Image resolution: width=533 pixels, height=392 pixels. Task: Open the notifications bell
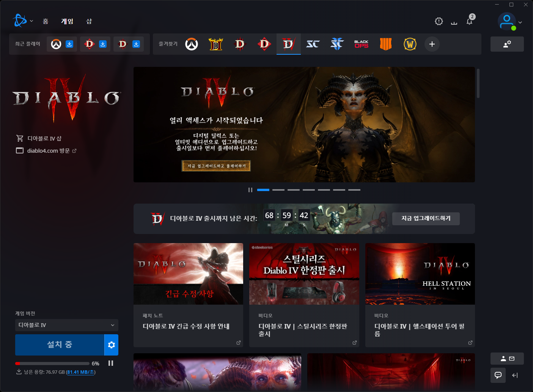[x=470, y=21]
